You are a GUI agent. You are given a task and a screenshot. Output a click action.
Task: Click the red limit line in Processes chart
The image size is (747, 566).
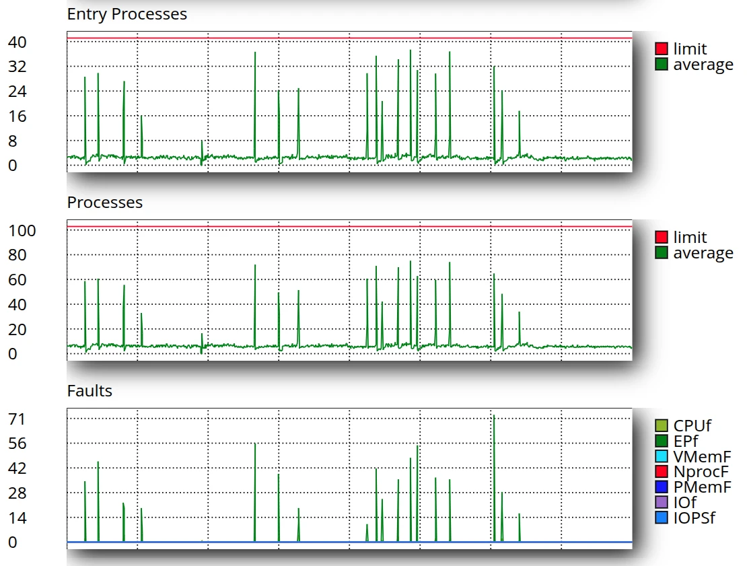[350, 227]
